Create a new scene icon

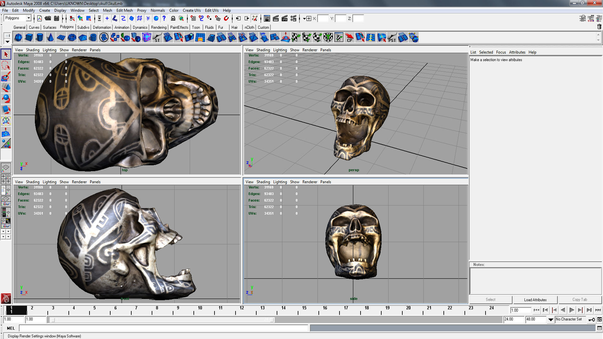40,19
